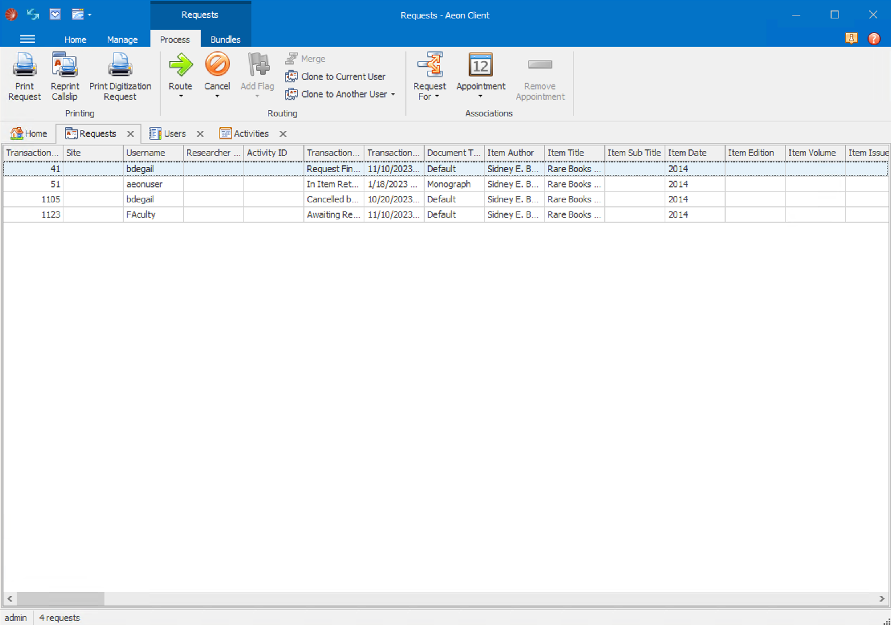Screen dimensions: 891x625
Task: Close the Users tab
Action: tap(200, 134)
